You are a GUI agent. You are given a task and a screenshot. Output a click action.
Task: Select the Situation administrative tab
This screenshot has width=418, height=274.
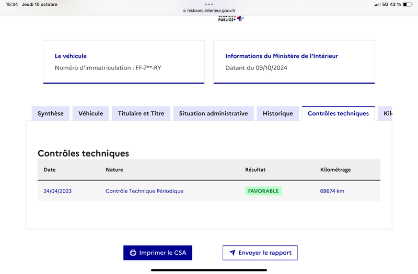click(213, 113)
